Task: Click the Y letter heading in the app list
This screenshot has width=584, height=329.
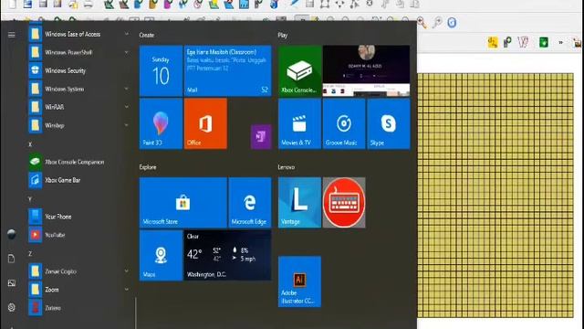Action: 30,199
